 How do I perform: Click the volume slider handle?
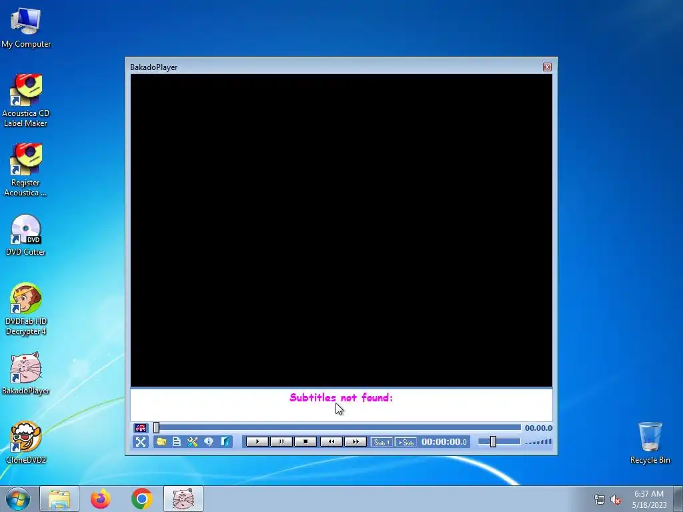(493, 442)
